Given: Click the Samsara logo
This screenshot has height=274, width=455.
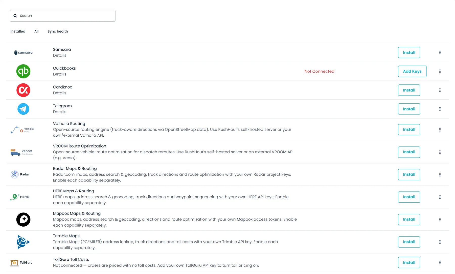Looking at the screenshot, I should pyautogui.click(x=23, y=52).
